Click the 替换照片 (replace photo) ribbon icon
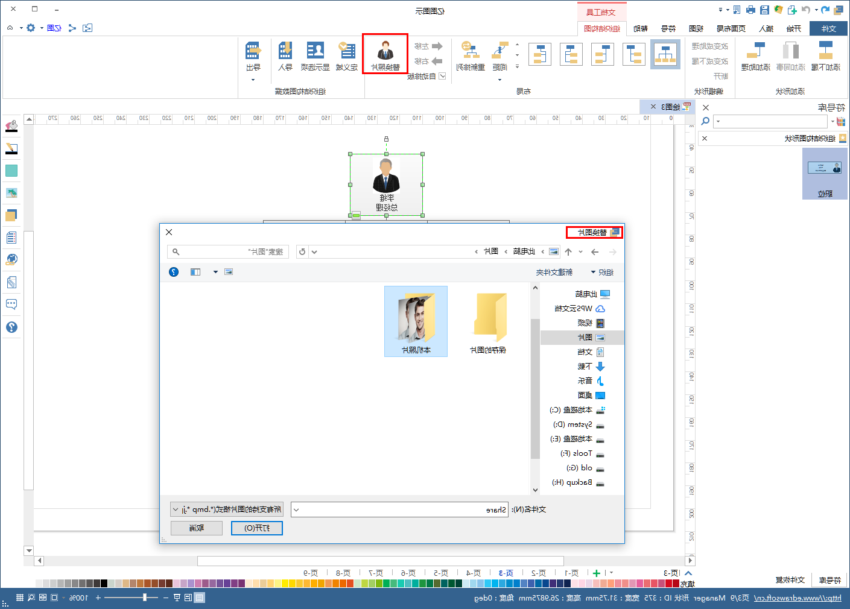 [385, 55]
